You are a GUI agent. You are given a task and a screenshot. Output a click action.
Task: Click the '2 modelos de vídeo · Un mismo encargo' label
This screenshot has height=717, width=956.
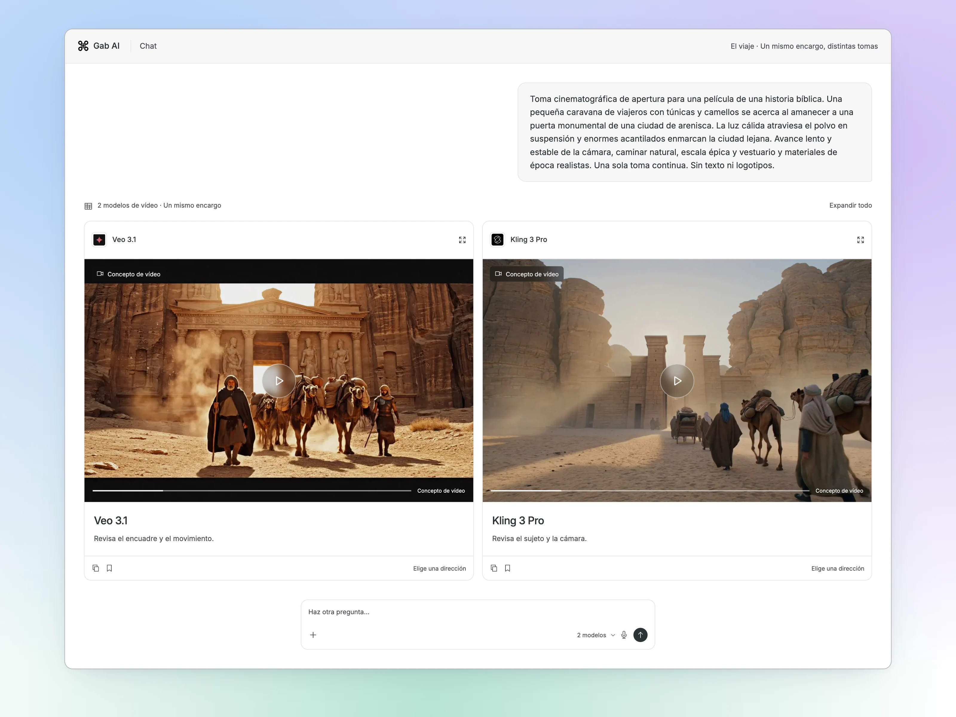(x=159, y=205)
